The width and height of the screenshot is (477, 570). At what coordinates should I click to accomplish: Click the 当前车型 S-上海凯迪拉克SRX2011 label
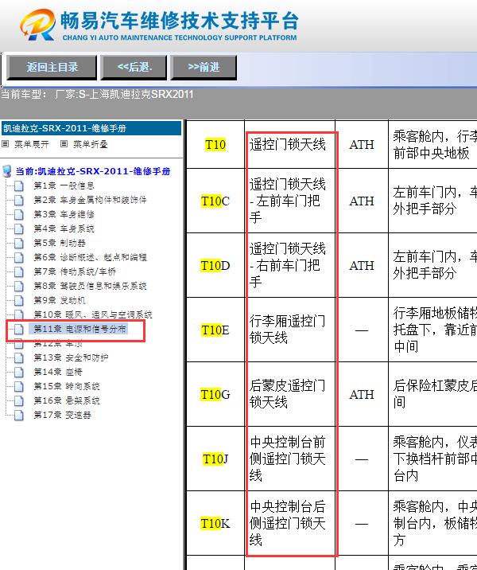(97, 95)
